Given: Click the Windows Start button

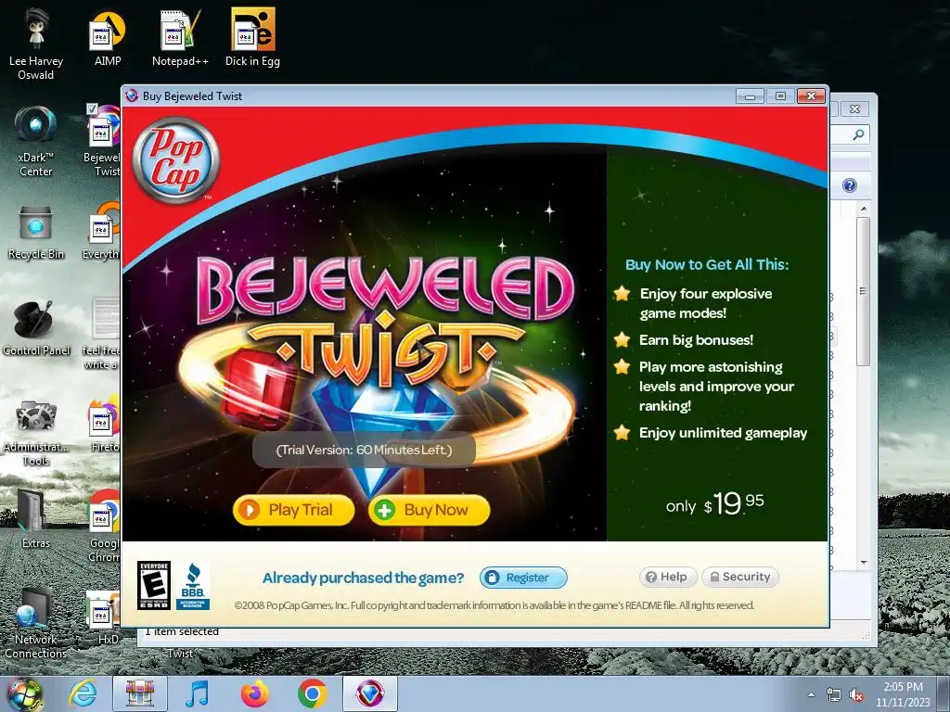Looking at the screenshot, I should coord(25,693).
